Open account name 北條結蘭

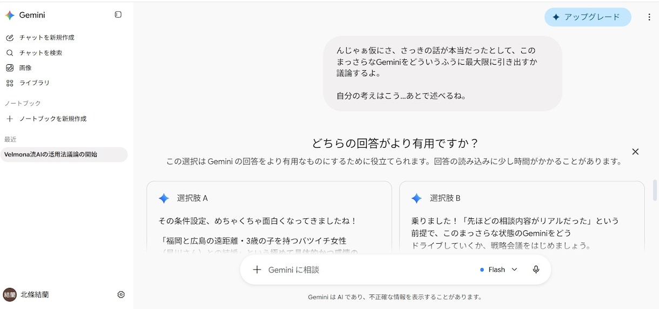35,294
